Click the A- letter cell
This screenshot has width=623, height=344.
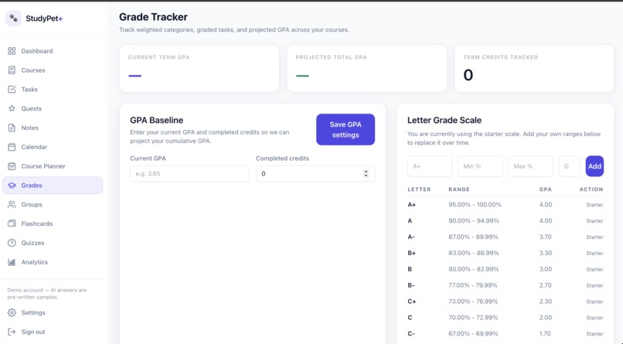pos(411,237)
